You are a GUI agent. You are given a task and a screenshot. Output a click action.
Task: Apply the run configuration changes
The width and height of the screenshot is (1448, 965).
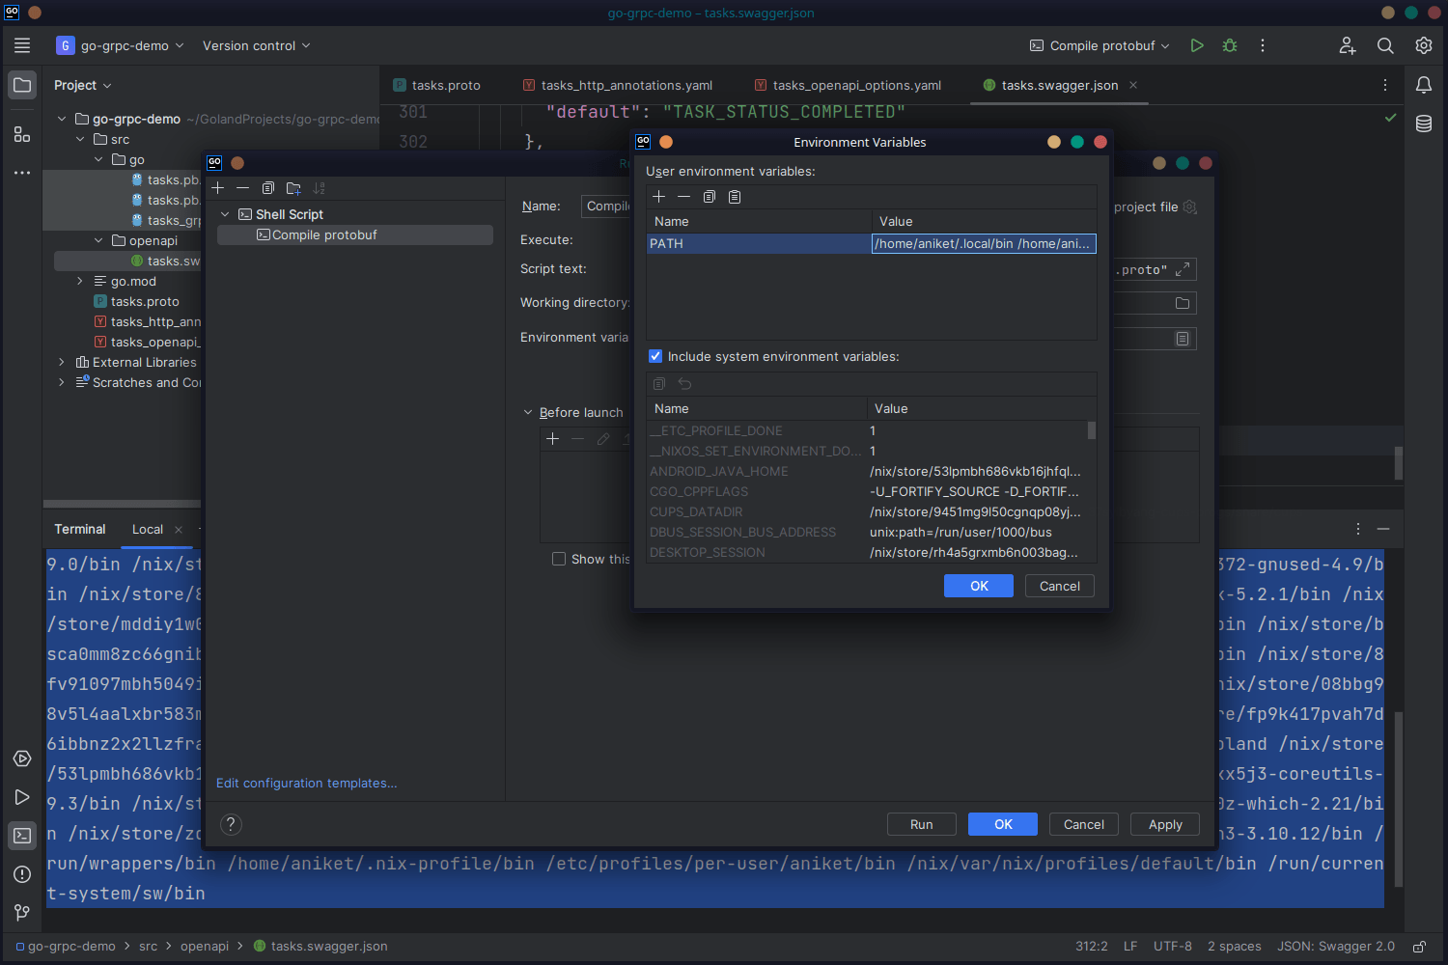click(x=1164, y=824)
